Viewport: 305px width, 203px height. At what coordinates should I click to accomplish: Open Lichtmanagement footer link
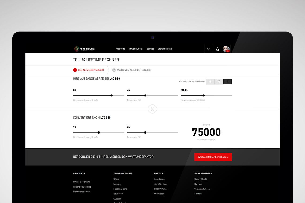(82, 192)
